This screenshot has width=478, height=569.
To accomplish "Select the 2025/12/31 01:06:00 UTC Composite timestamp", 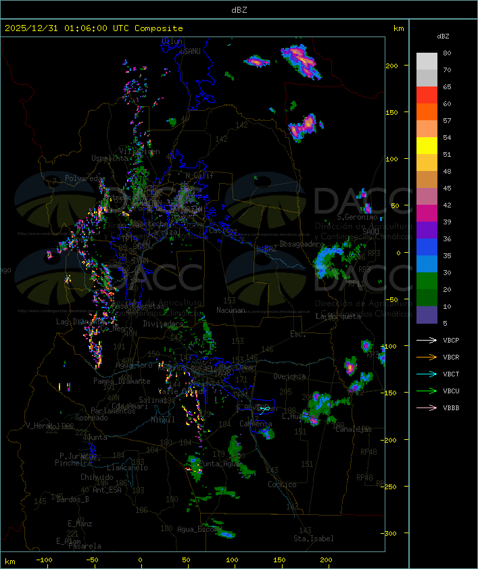I will click(x=94, y=28).
